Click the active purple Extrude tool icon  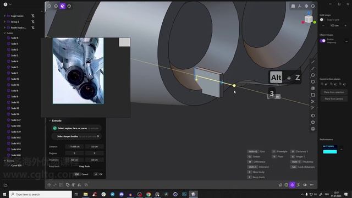(x=292, y=185)
